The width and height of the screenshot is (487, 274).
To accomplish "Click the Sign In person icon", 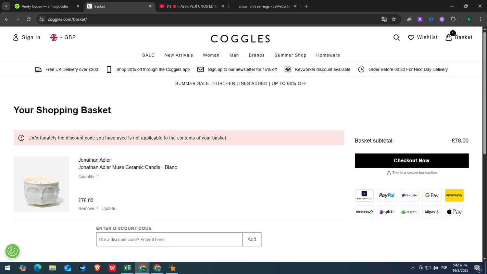I will 16,38.
